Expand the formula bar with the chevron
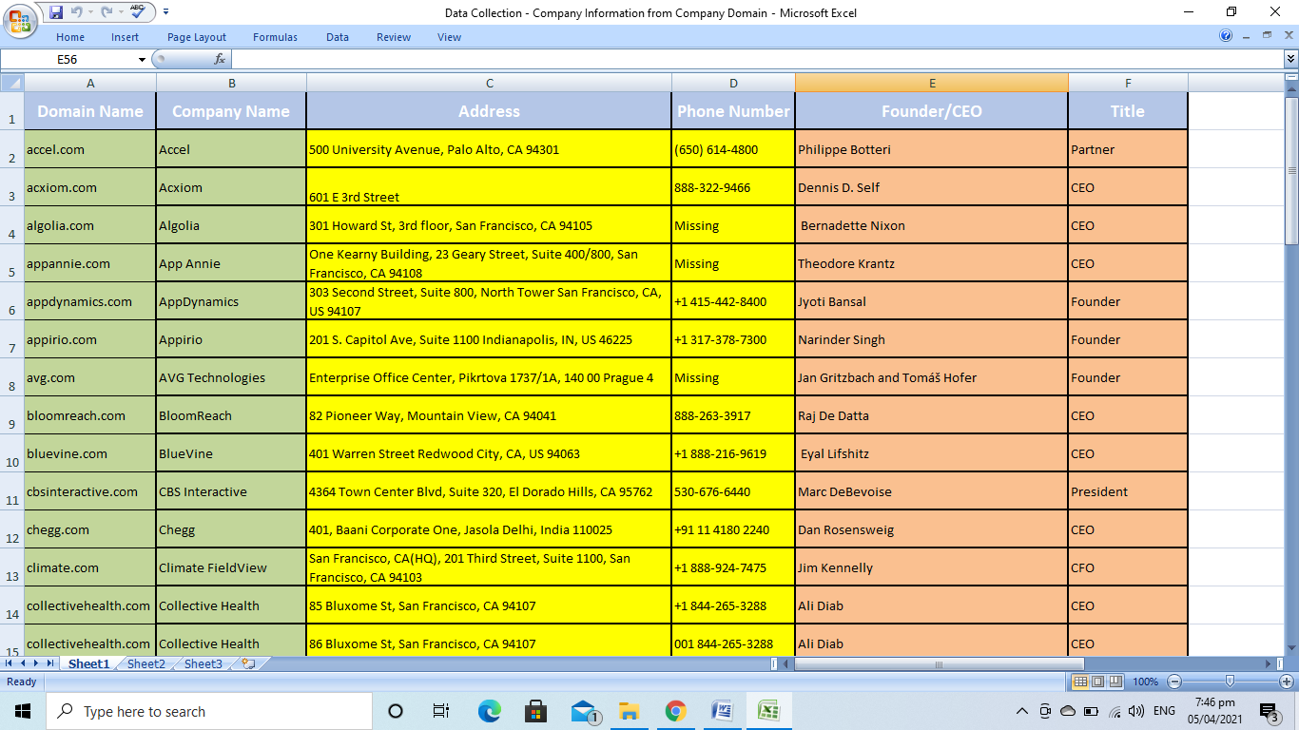Image resolution: width=1299 pixels, height=730 pixels. 1290,59
